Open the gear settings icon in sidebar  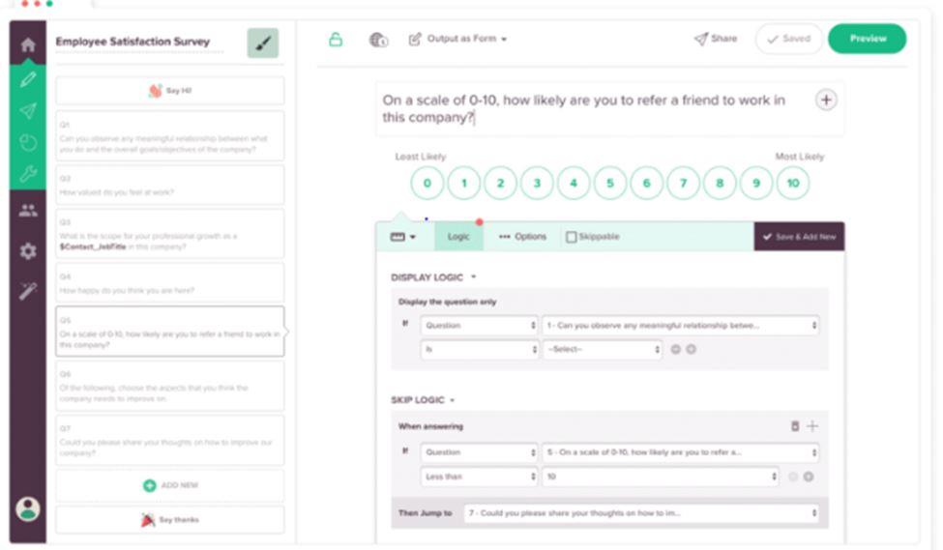coord(28,251)
